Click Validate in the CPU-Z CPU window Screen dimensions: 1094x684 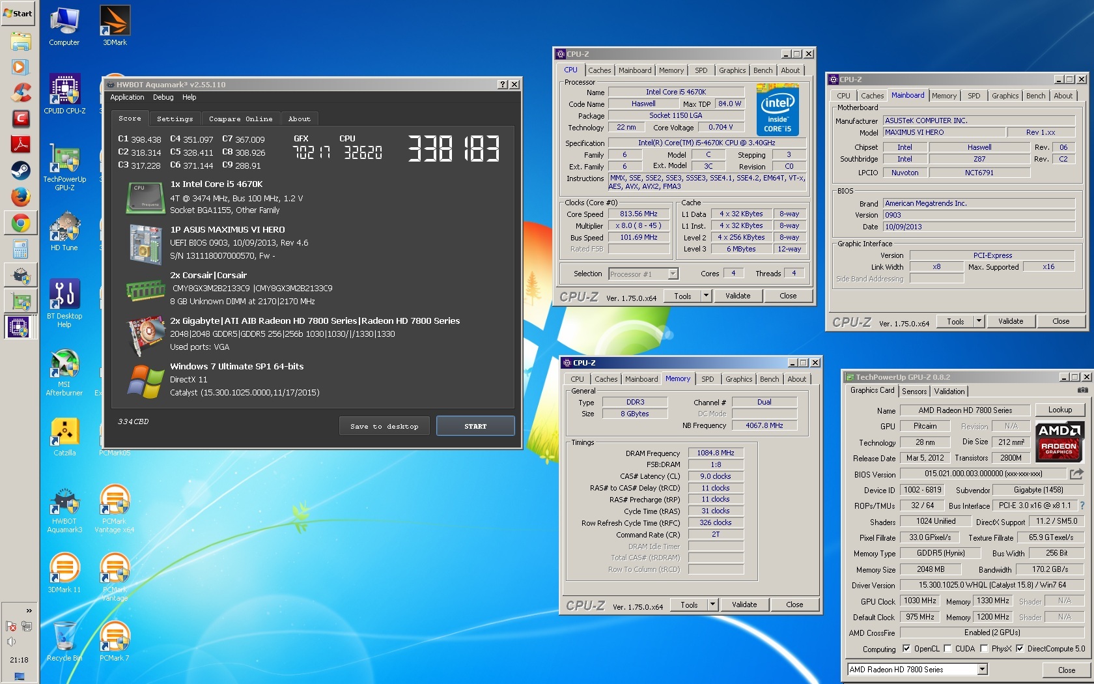pyautogui.click(x=738, y=296)
